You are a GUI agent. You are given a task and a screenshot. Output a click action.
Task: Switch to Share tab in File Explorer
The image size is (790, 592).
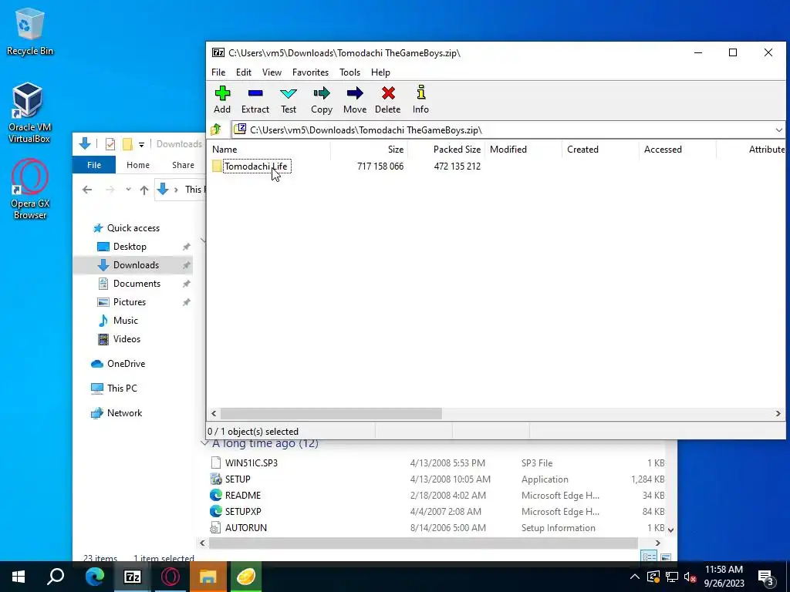tap(183, 165)
